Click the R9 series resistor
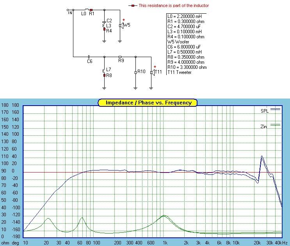The height and width of the screenshot is (246, 290). (120, 56)
